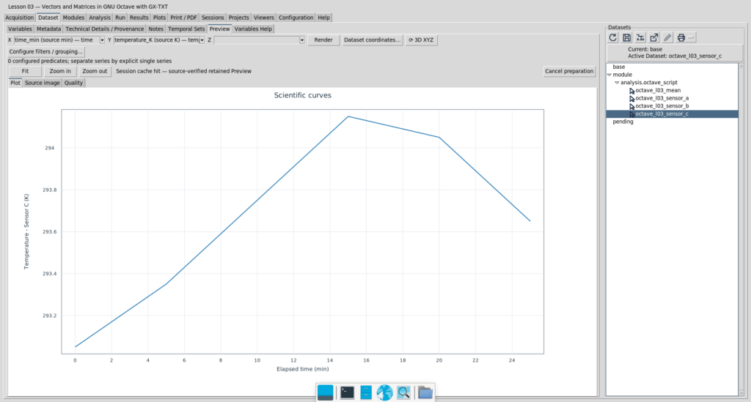
Task: Click the 'Scientific curves' plot title
Action: click(303, 95)
